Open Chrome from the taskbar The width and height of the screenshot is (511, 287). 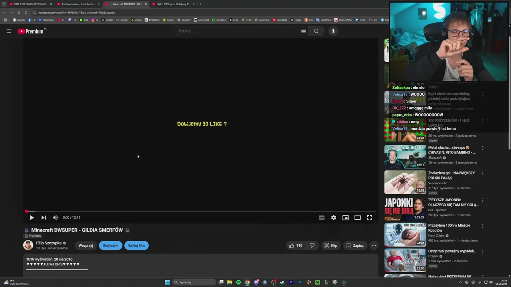247,282
